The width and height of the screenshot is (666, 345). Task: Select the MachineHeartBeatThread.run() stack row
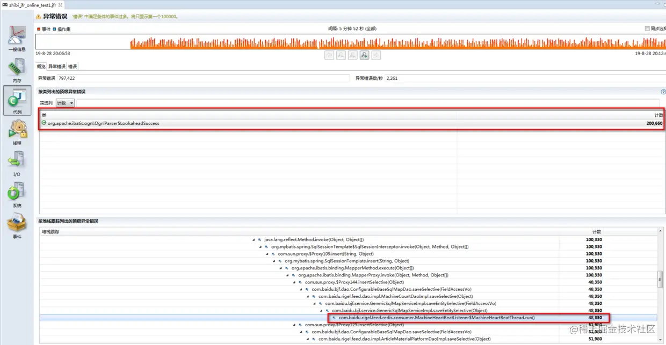coord(349,318)
